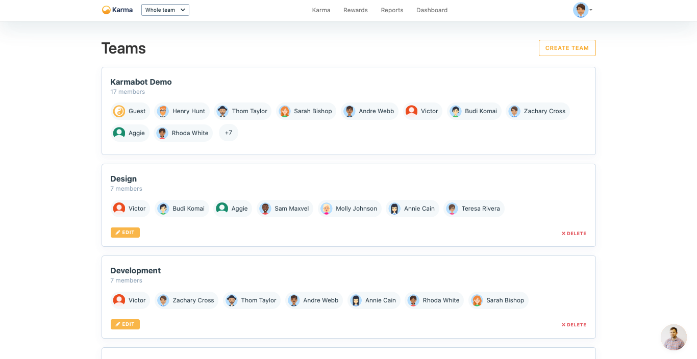Click Budi Komai's avatar in Karmabot Demo
This screenshot has width=697, height=359.
coord(456,111)
